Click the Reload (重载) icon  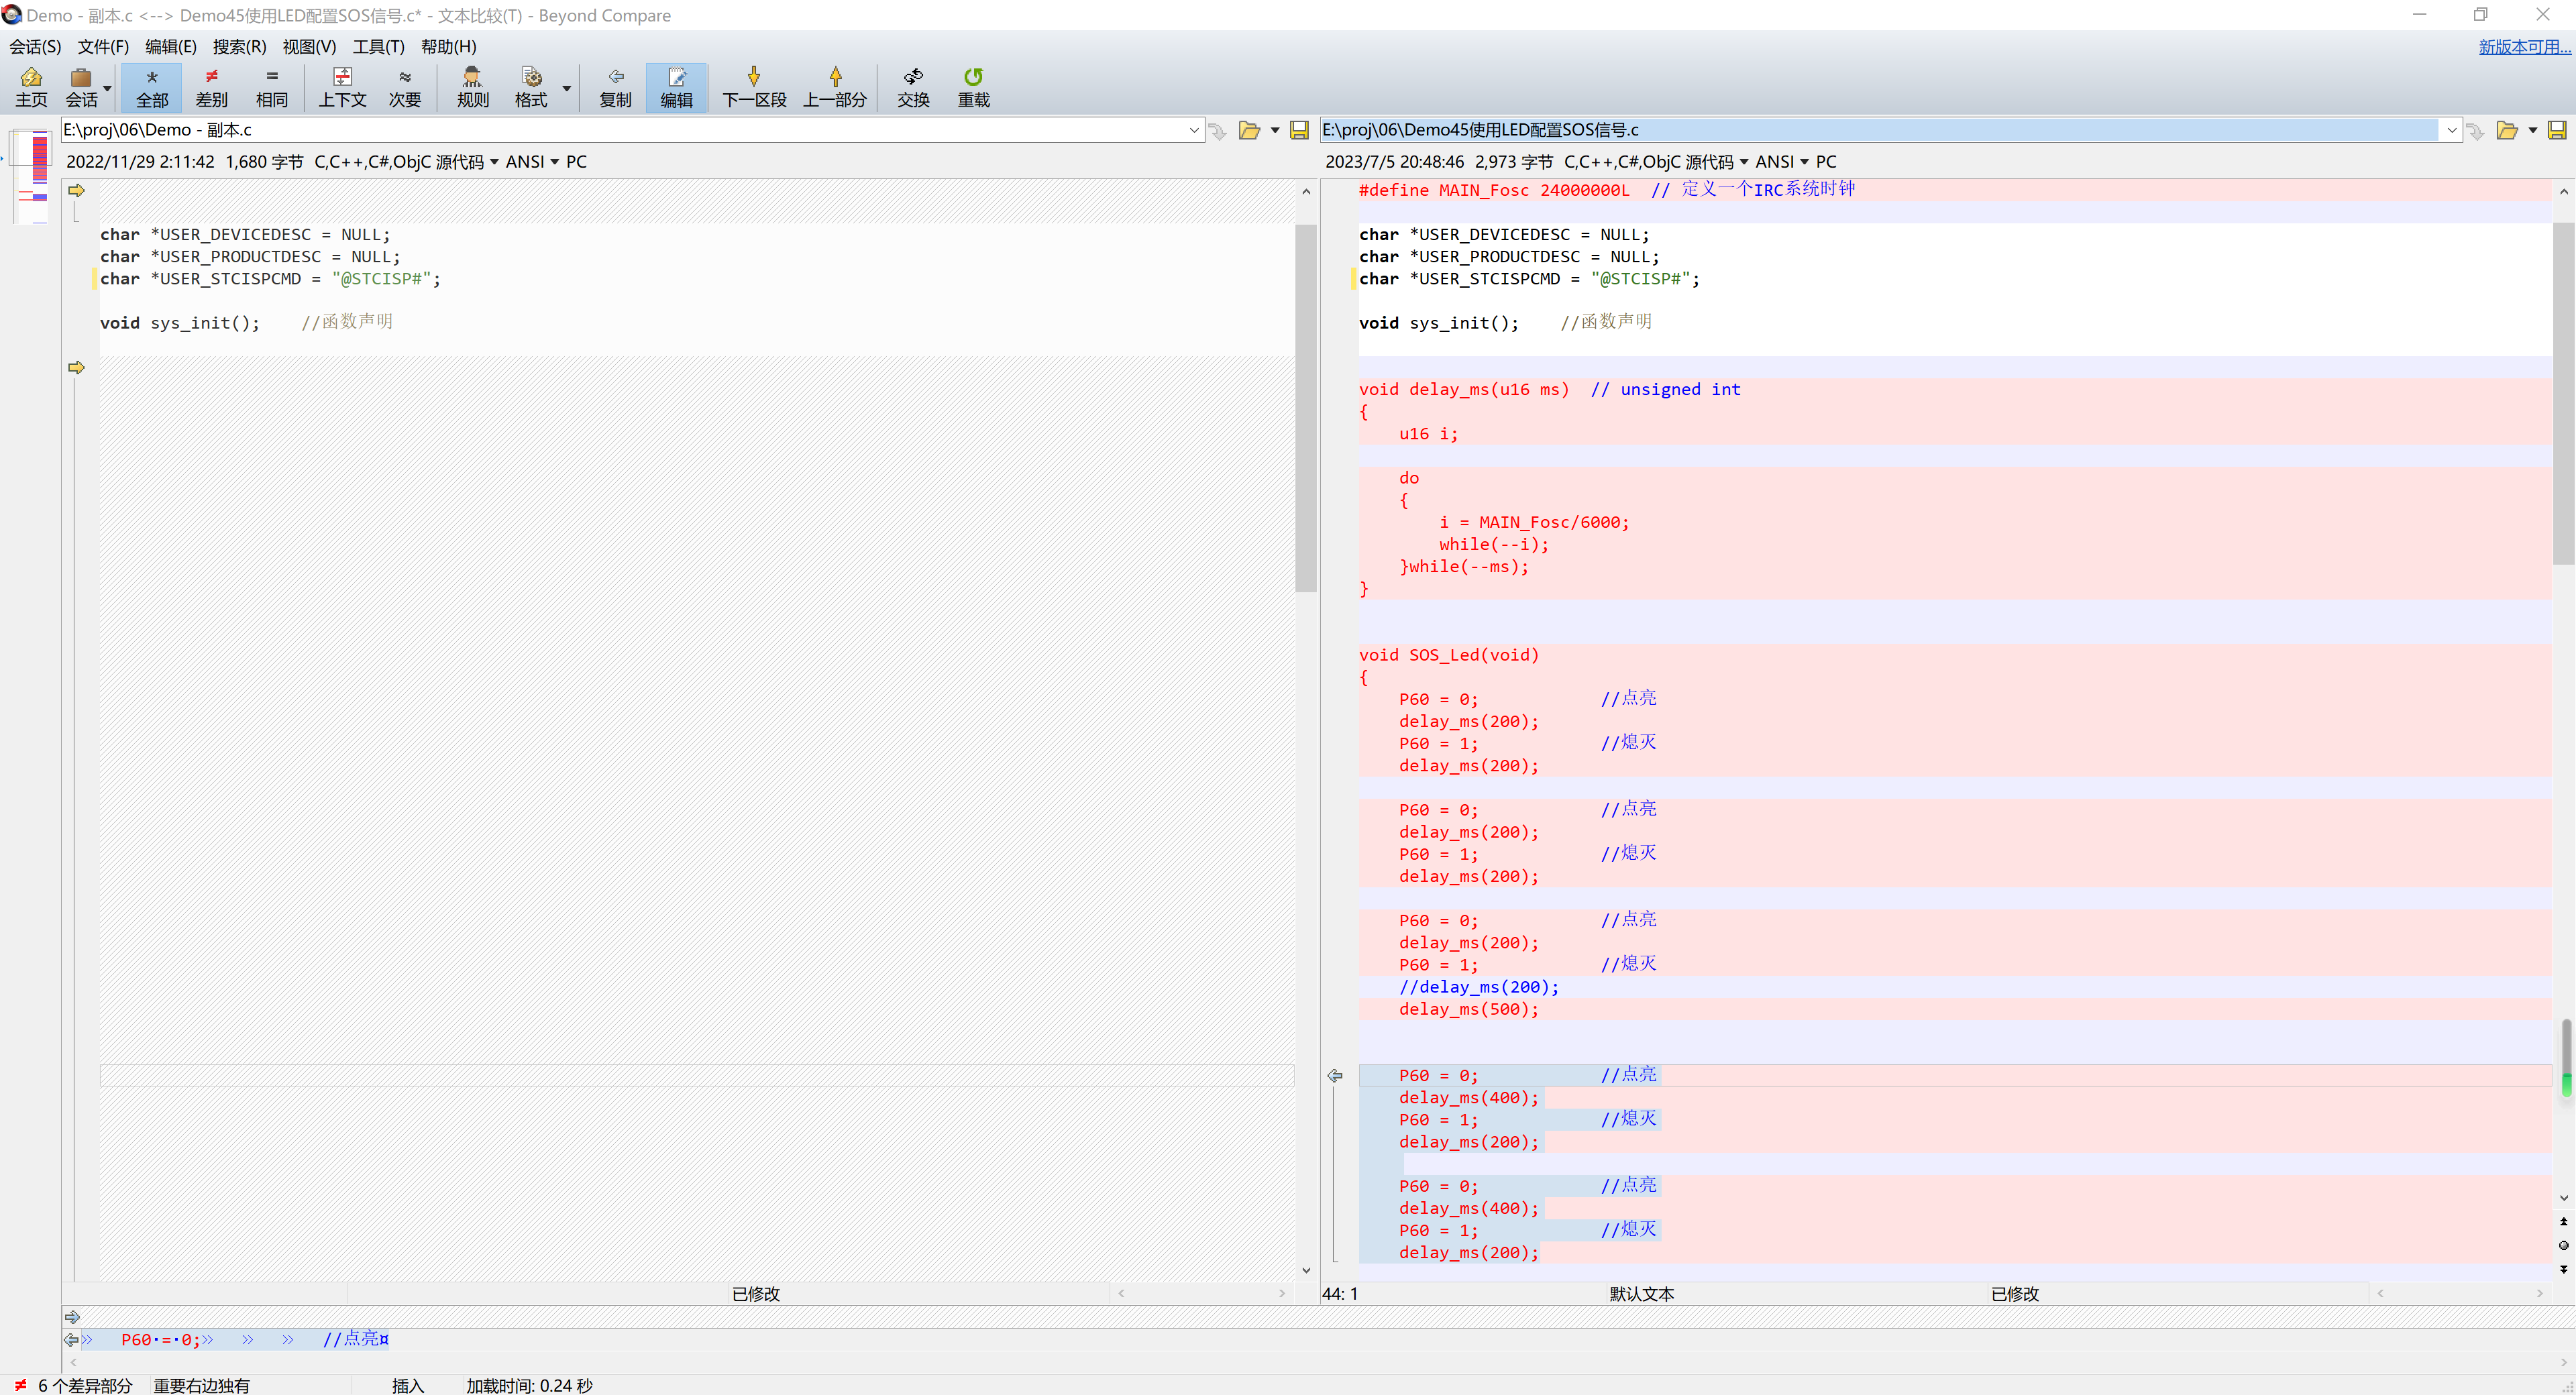click(x=973, y=87)
